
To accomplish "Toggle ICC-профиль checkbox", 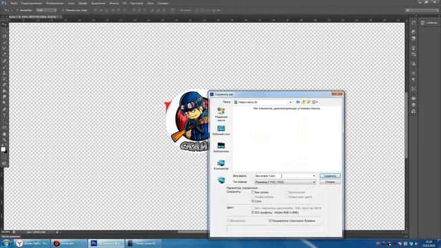I will [x=253, y=213].
